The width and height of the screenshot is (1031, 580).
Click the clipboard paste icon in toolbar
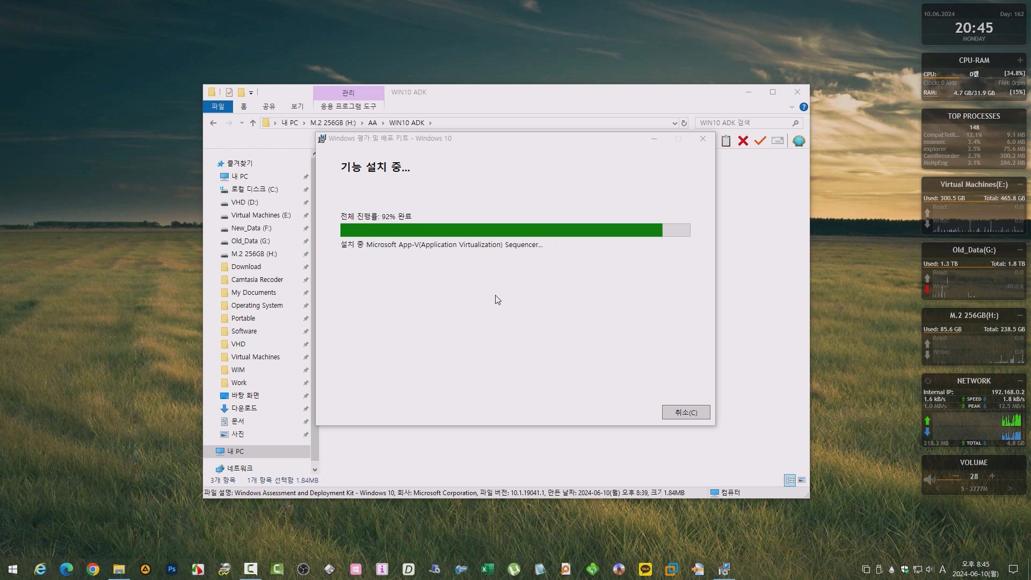pos(725,141)
